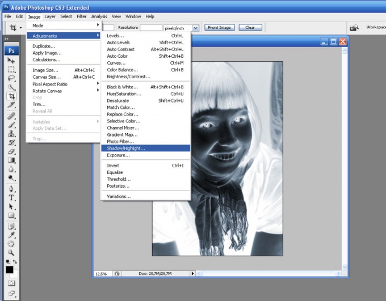Open the pixels/inch units dropdown
This screenshot has height=301, width=386.
coord(195,27)
